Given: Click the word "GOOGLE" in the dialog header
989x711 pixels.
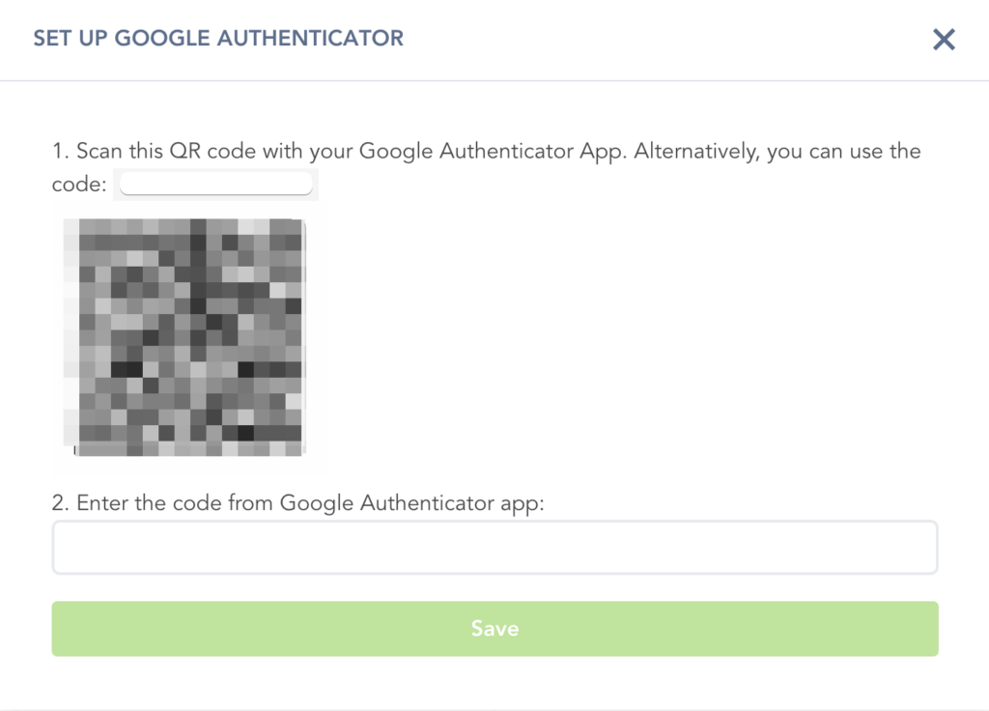Looking at the screenshot, I should pyautogui.click(x=164, y=39).
